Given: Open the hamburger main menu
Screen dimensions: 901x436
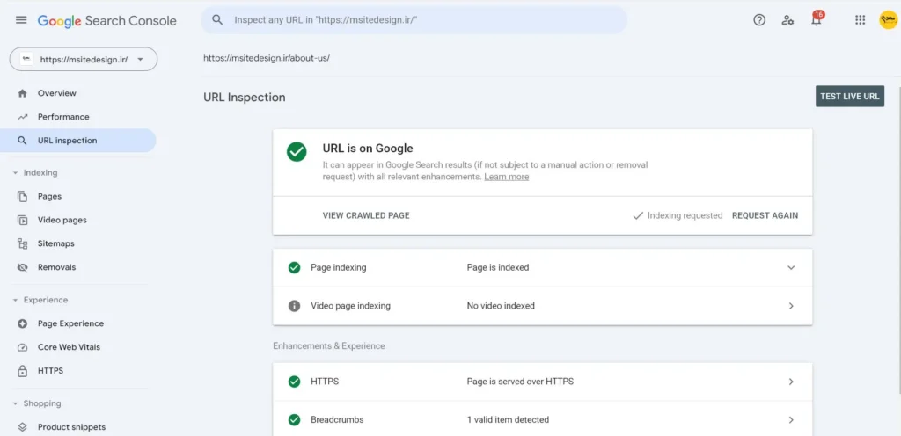Looking at the screenshot, I should point(21,20).
